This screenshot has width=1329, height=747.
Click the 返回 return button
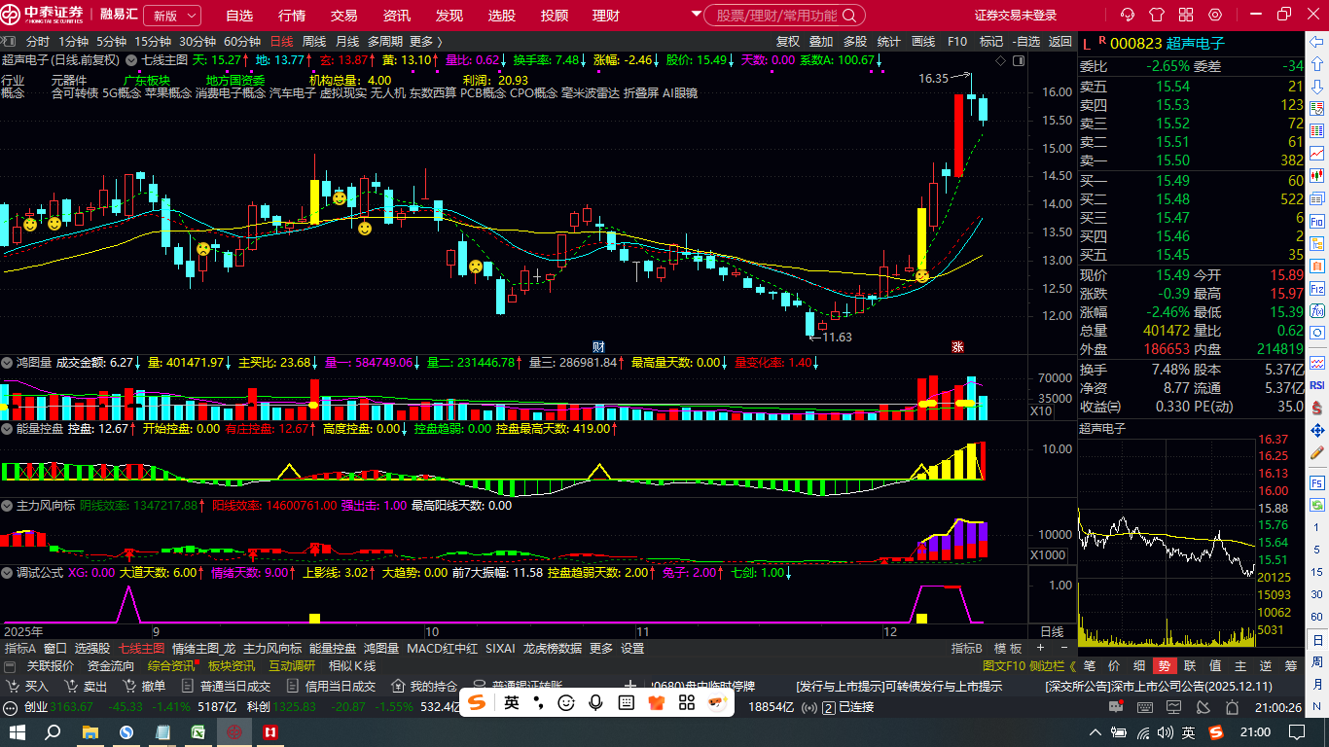pyautogui.click(x=1060, y=42)
